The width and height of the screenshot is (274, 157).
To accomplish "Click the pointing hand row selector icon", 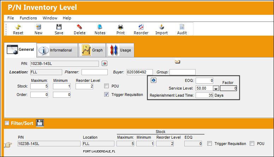I will (x=8, y=145).
